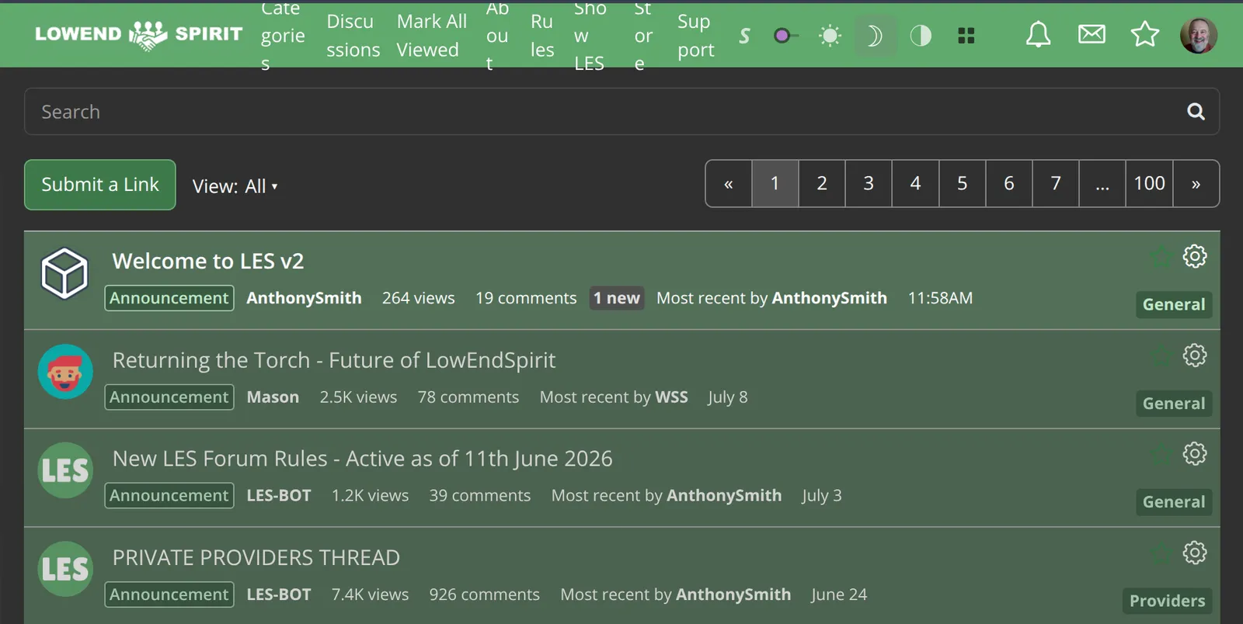Open WSS profile link
Viewport: 1243px width, 624px height.
coord(671,397)
